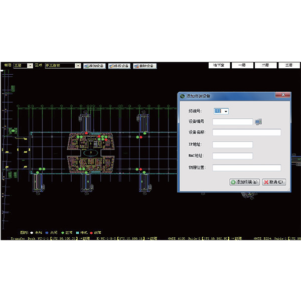Viewport: 301px width, 301px height.
Task: Click the MAC地址 input field
Action: [232, 156]
